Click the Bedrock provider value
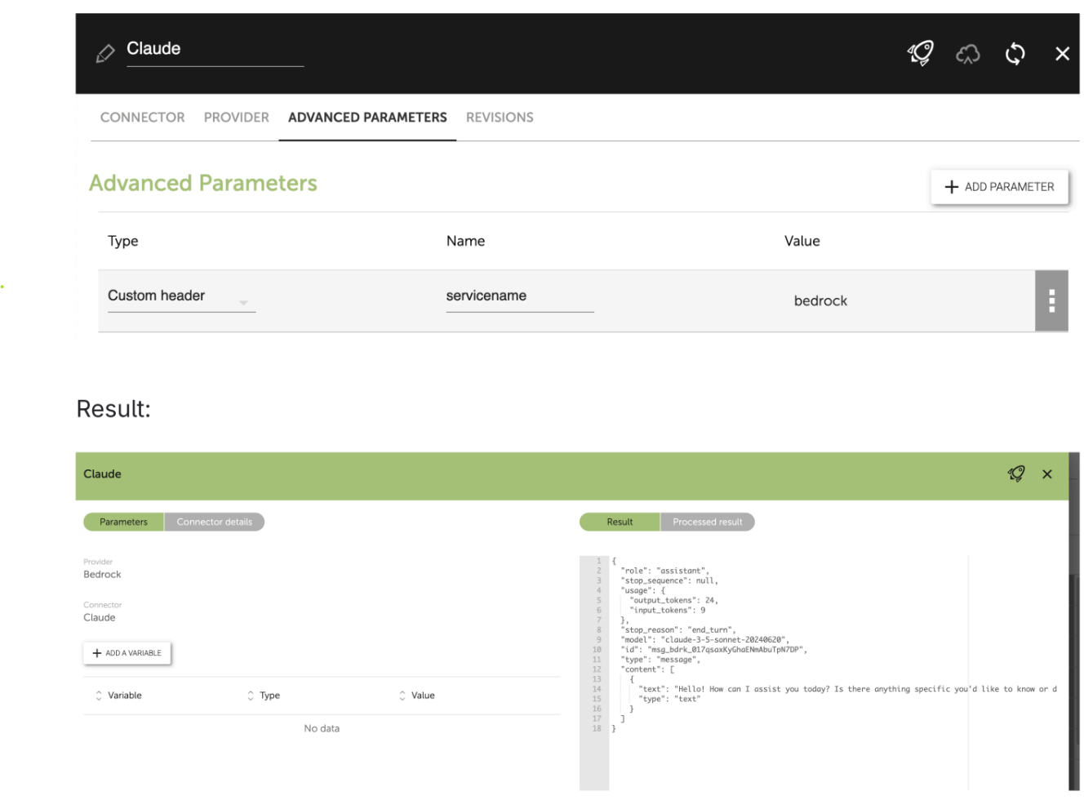This screenshot has width=1084, height=805. [102, 575]
